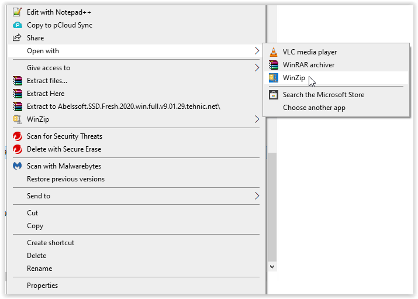The height and width of the screenshot is (299, 418).
Task: Extract to the Abelssoft.SSD.Fresh.2020 folder
Action: (x=134, y=106)
